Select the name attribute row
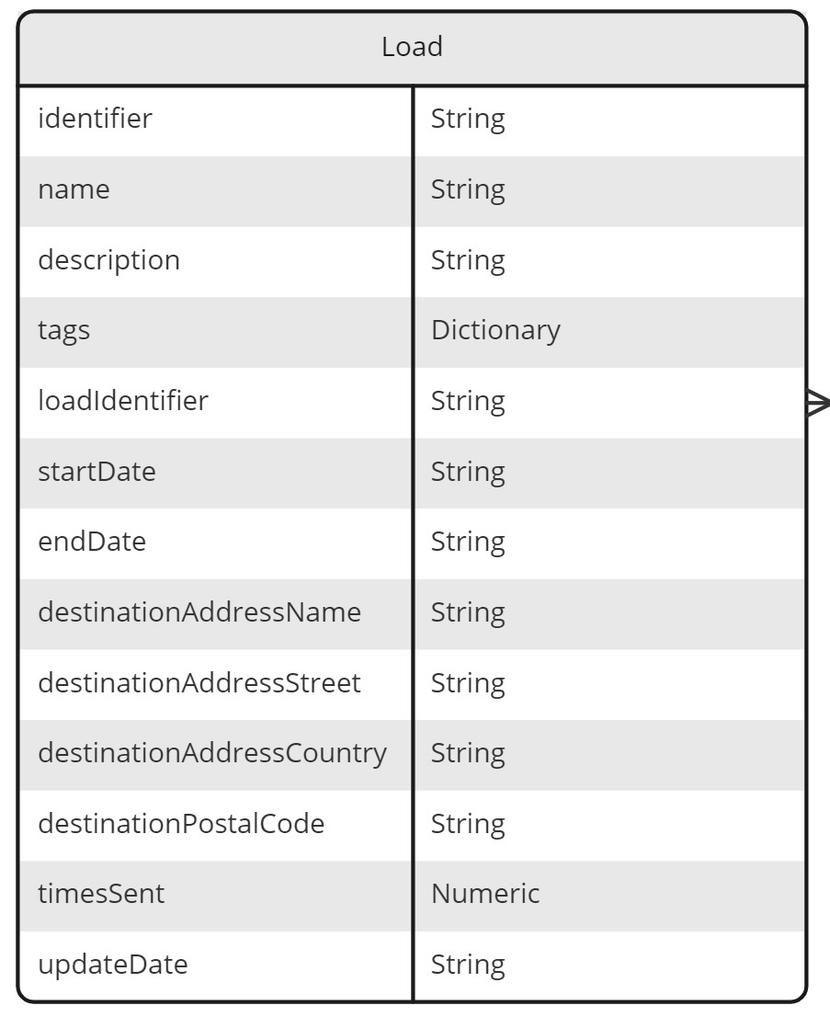 tap(412, 190)
